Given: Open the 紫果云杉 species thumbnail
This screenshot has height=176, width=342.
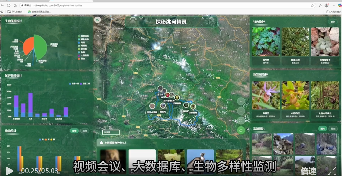Looking at the screenshot, I should (x=295, y=42).
